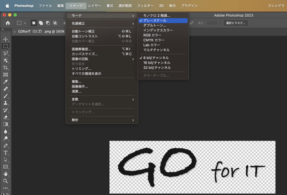Expand the 解析 submenu

click(102, 120)
